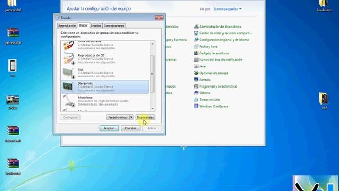Open the Administrador de dispositivos link

(220, 27)
